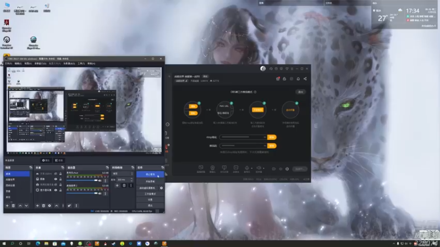Viewport: 440px width, 247px height.
Task: Adjust the first mixer volume slider
Action: 82,181
